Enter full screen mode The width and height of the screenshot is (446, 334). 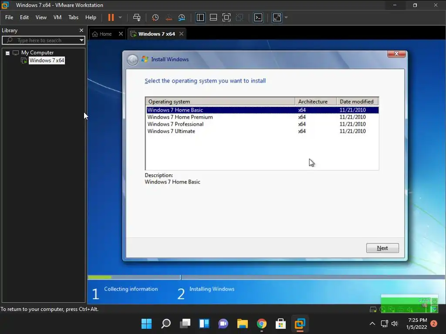coord(226,17)
